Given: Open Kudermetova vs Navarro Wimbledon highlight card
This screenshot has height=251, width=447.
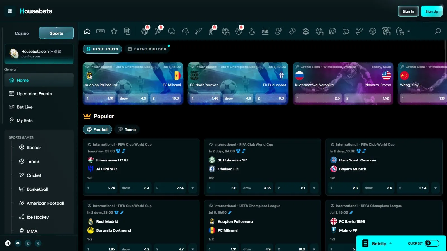Looking at the screenshot, I should tap(343, 84).
